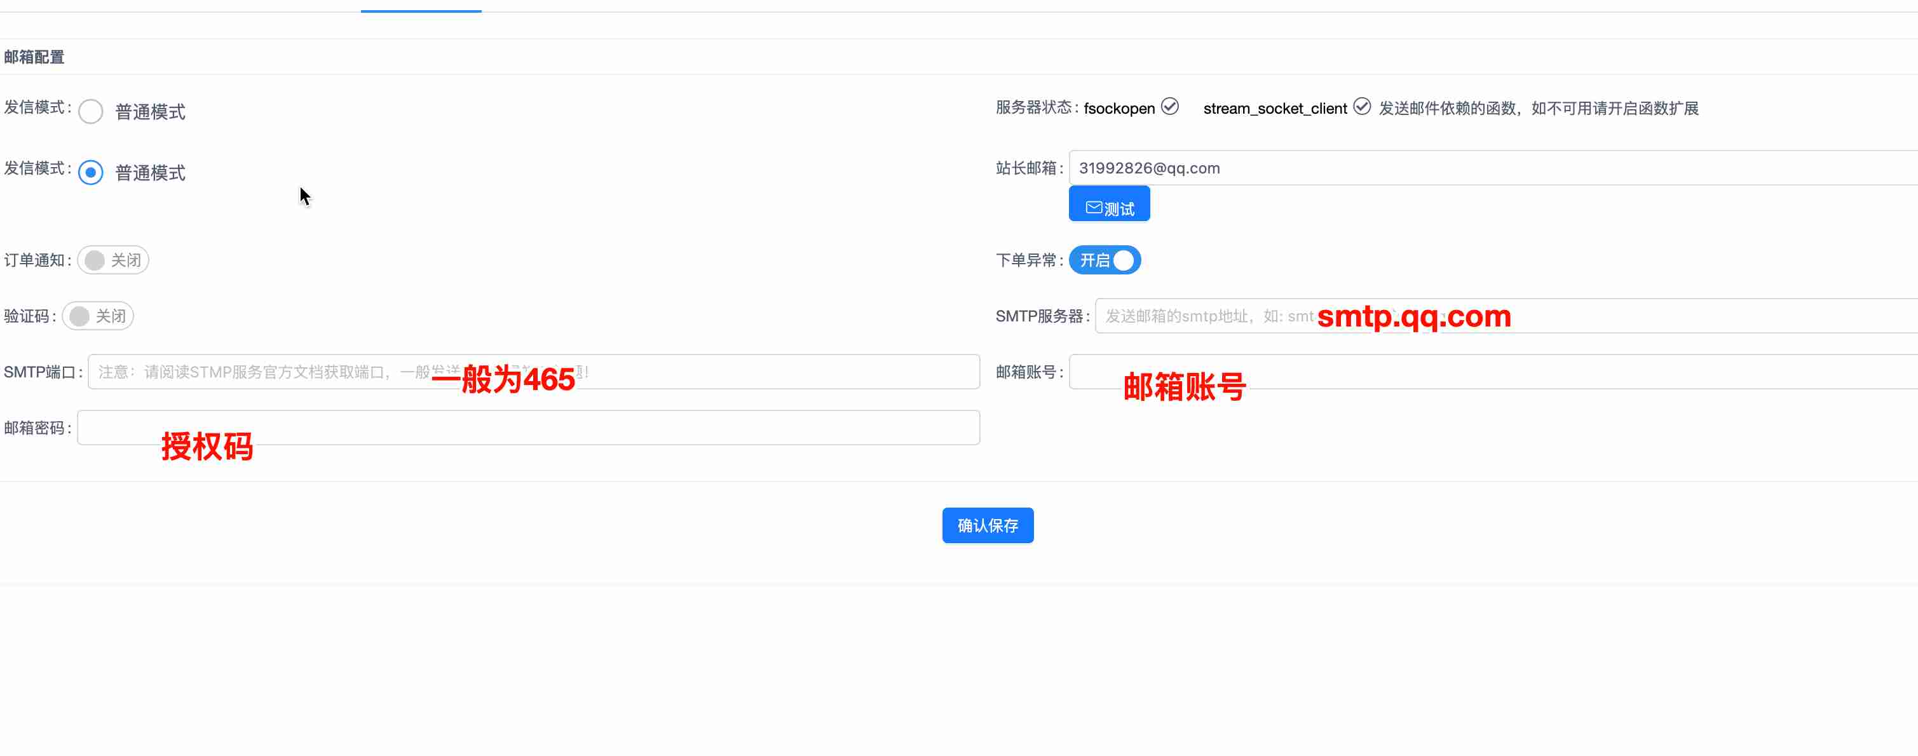The image size is (1918, 756).
Task: Click the stream_socket_client status text
Action: pos(1275,109)
